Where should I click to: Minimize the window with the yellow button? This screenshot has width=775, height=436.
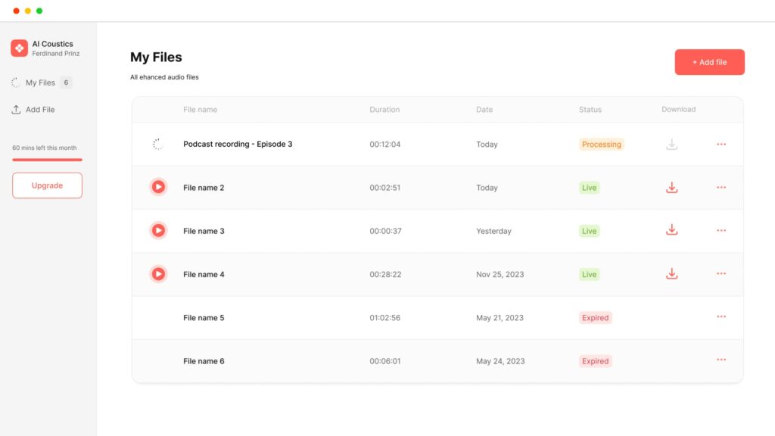coord(28,11)
